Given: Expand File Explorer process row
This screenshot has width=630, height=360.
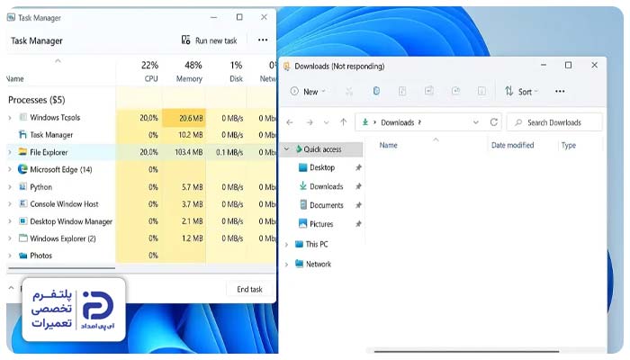Looking at the screenshot, I should (x=10, y=152).
